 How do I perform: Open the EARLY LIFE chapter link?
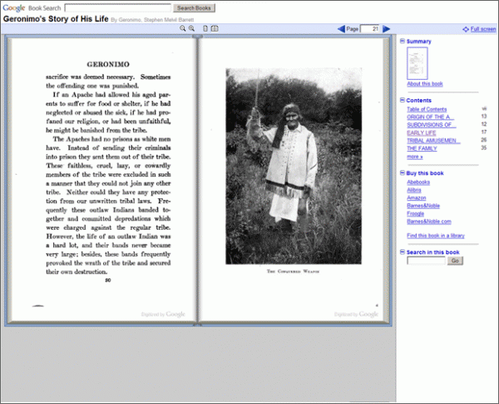click(x=421, y=132)
